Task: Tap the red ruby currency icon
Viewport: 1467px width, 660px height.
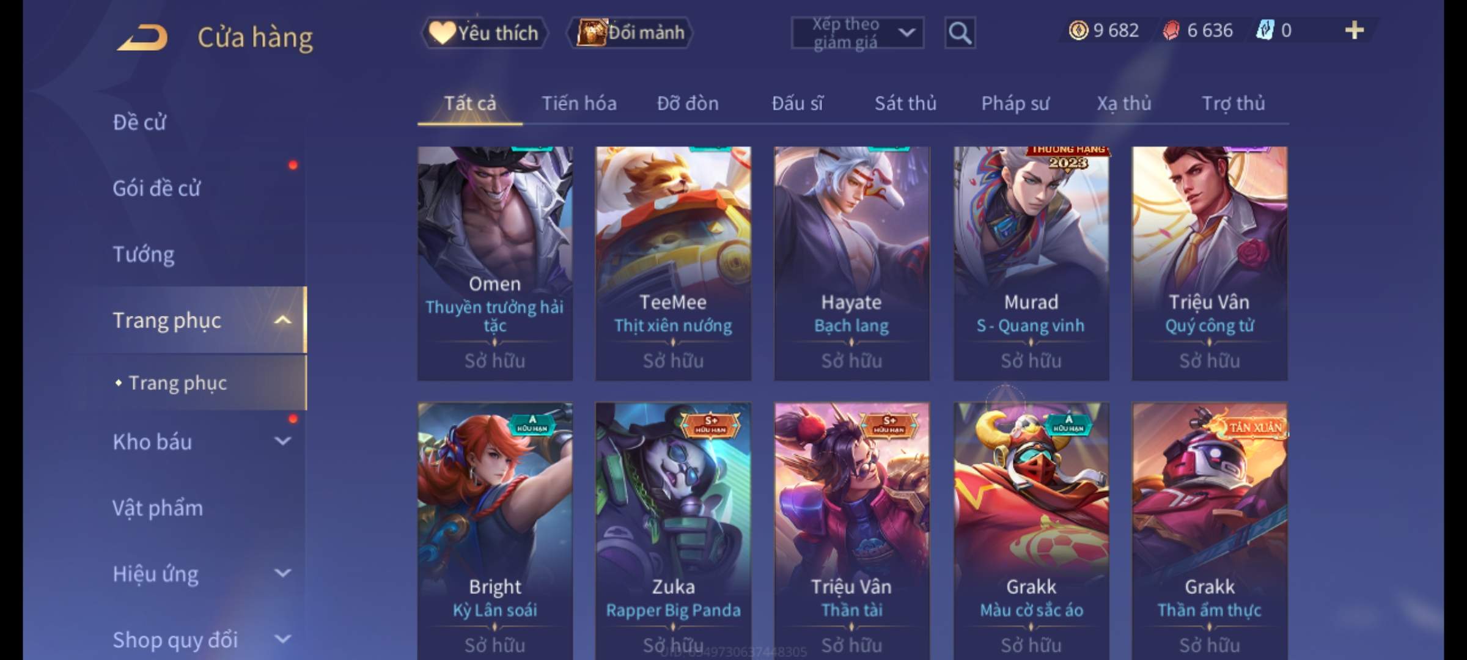Action: click(1171, 30)
